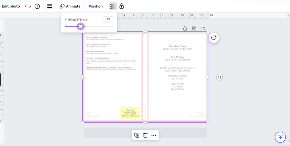Open the More options three-dot menu
The image size is (290, 146).
click(154, 135)
